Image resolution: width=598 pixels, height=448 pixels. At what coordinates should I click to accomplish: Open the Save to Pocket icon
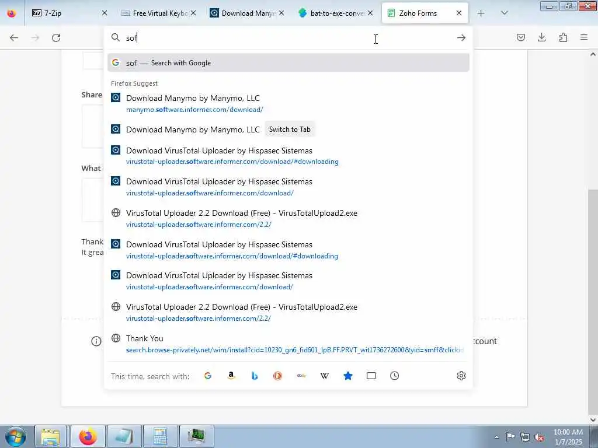pyautogui.click(x=521, y=37)
